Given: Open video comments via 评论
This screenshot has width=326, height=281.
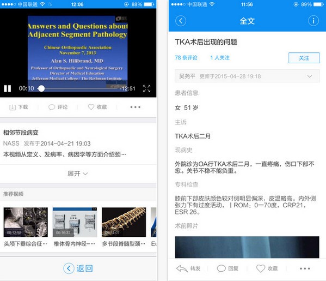Looking at the screenshot, I should [58, 107].
